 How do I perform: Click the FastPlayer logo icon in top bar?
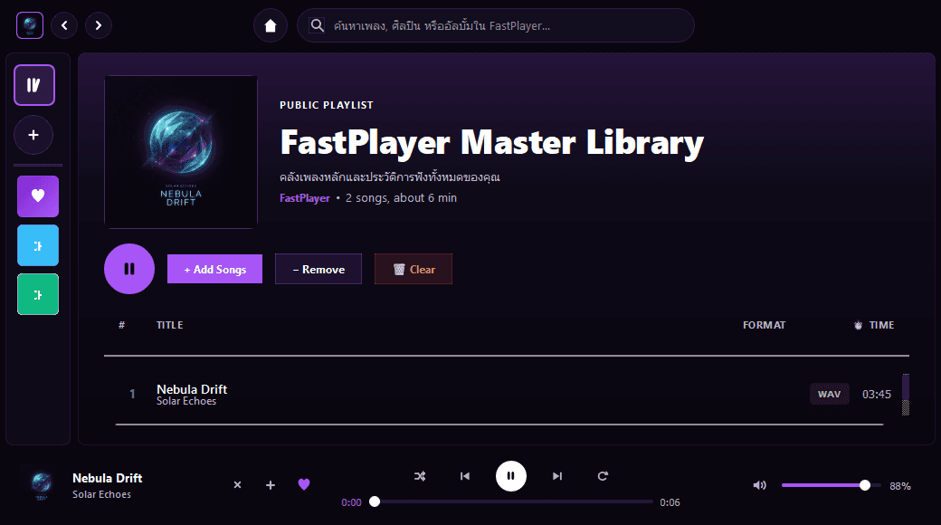tap(29, 25)
